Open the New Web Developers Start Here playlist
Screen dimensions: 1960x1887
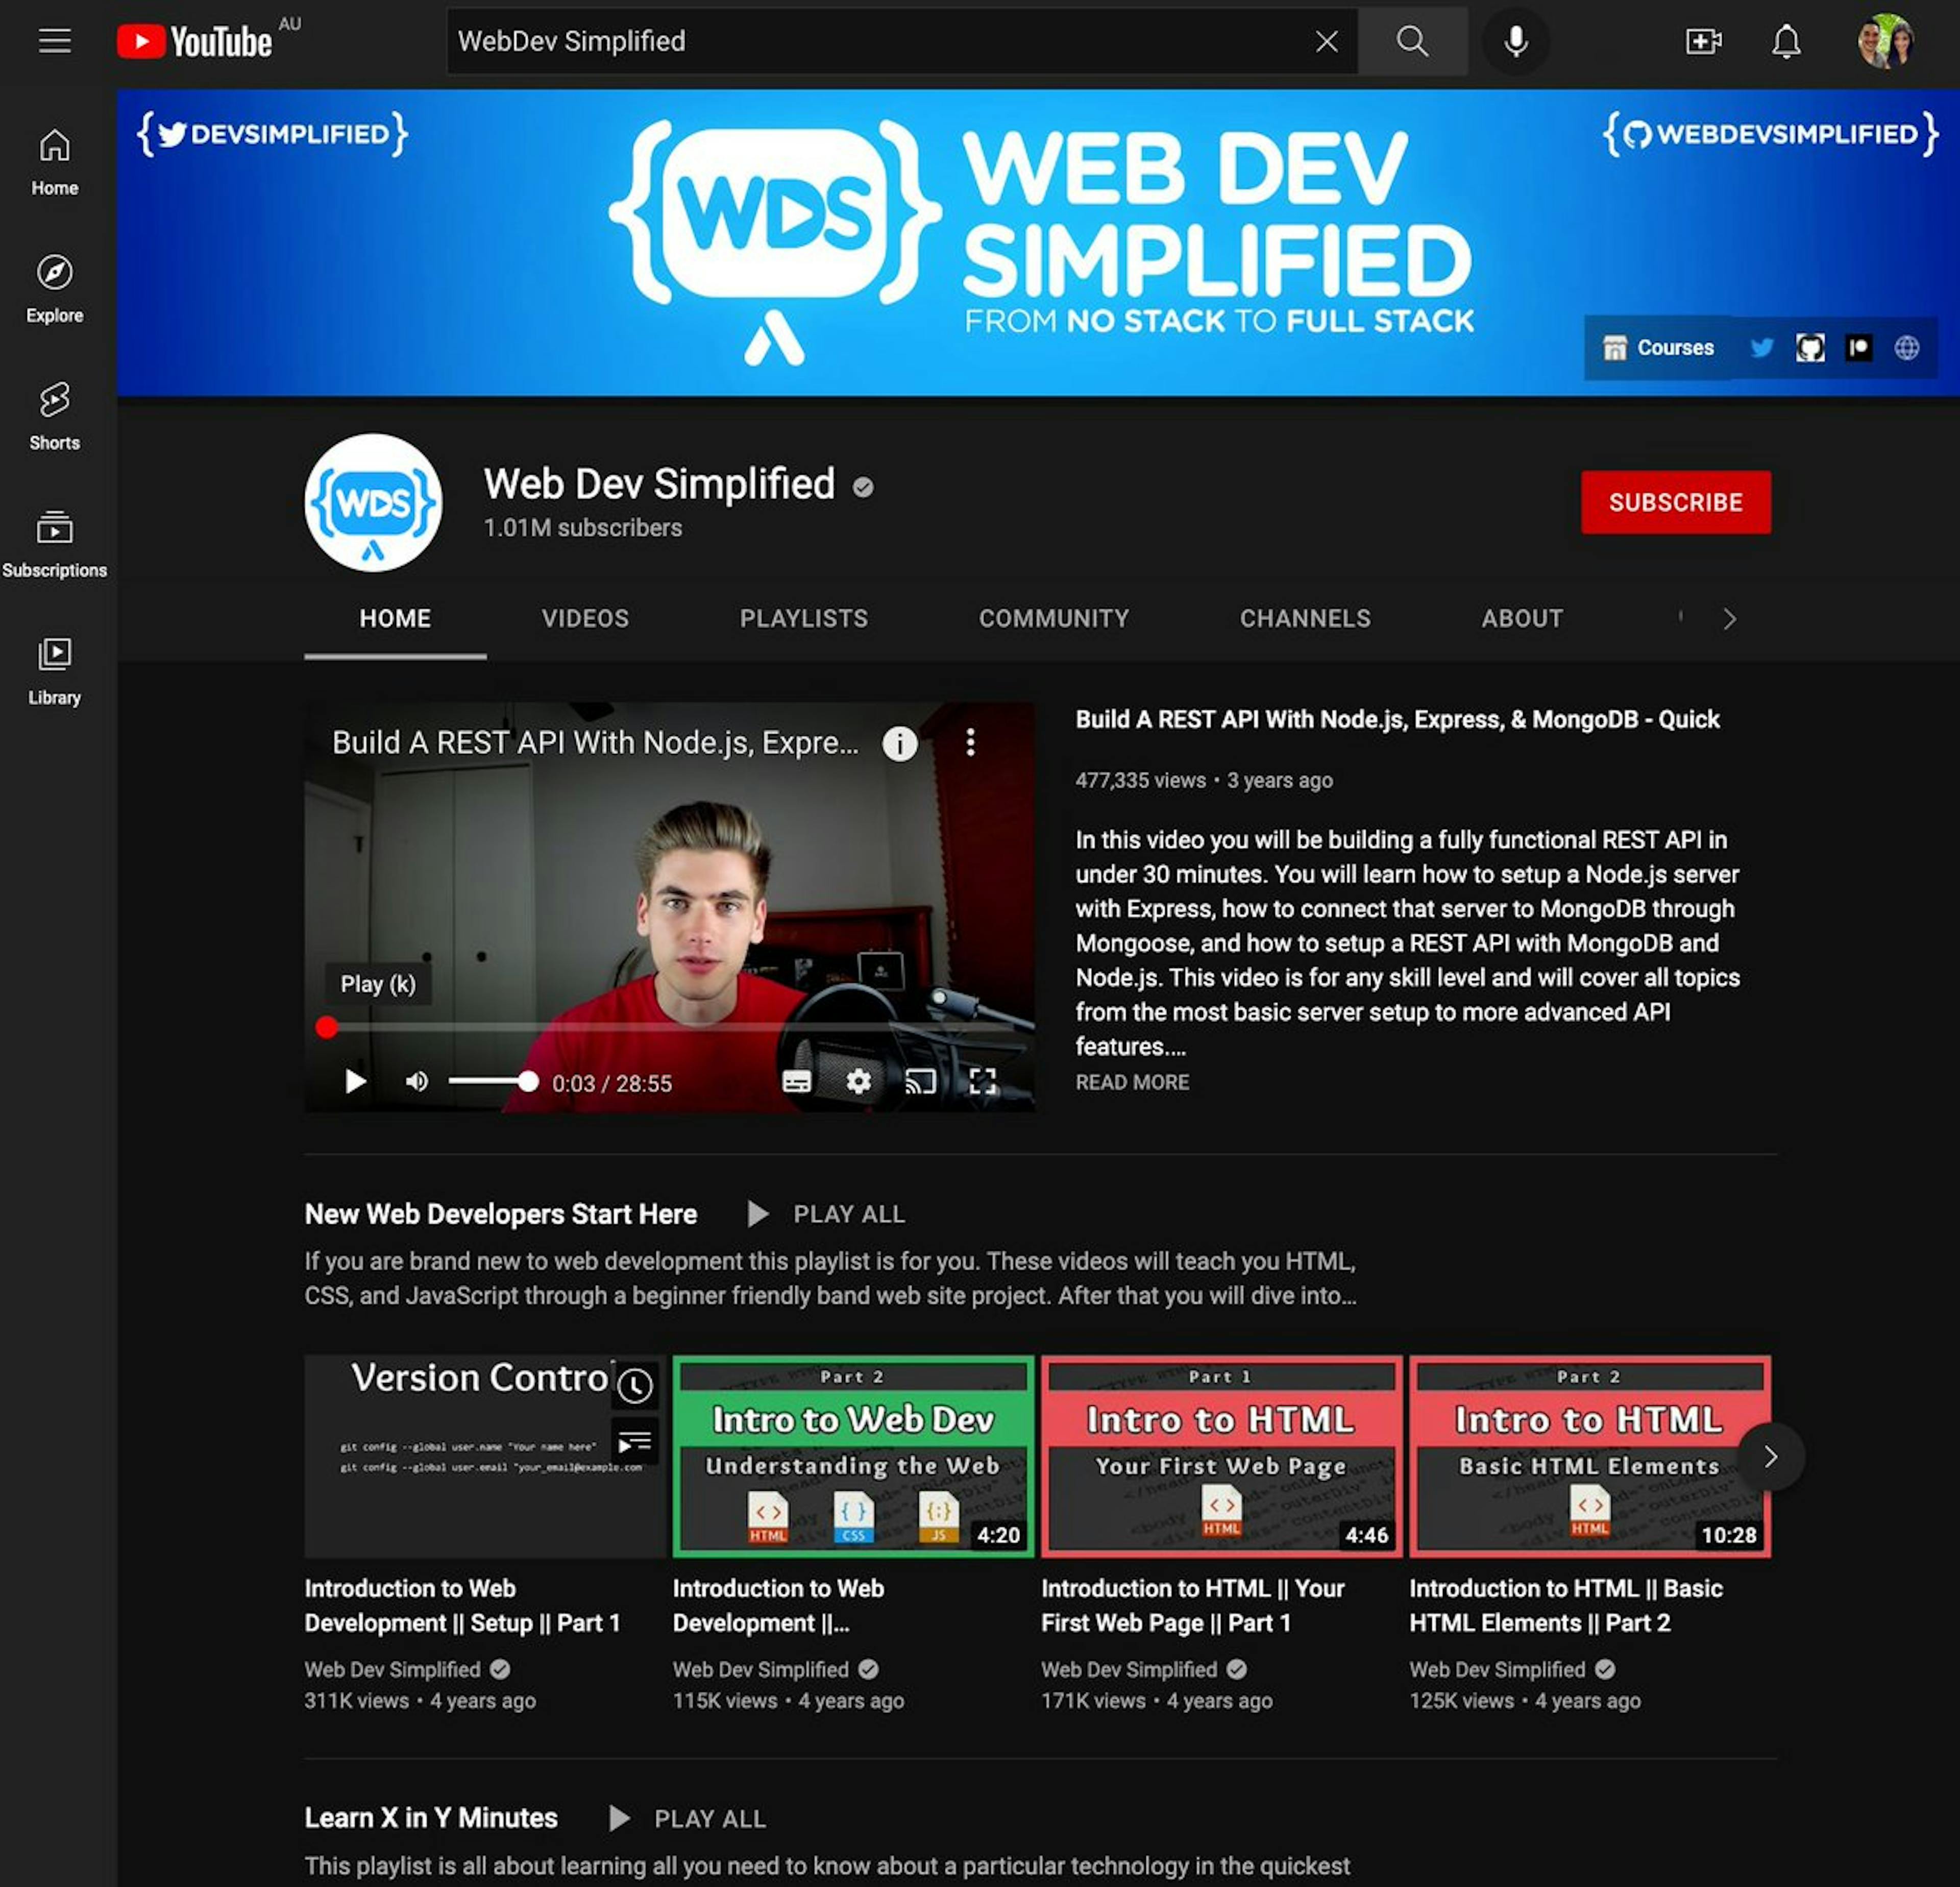500,1214
